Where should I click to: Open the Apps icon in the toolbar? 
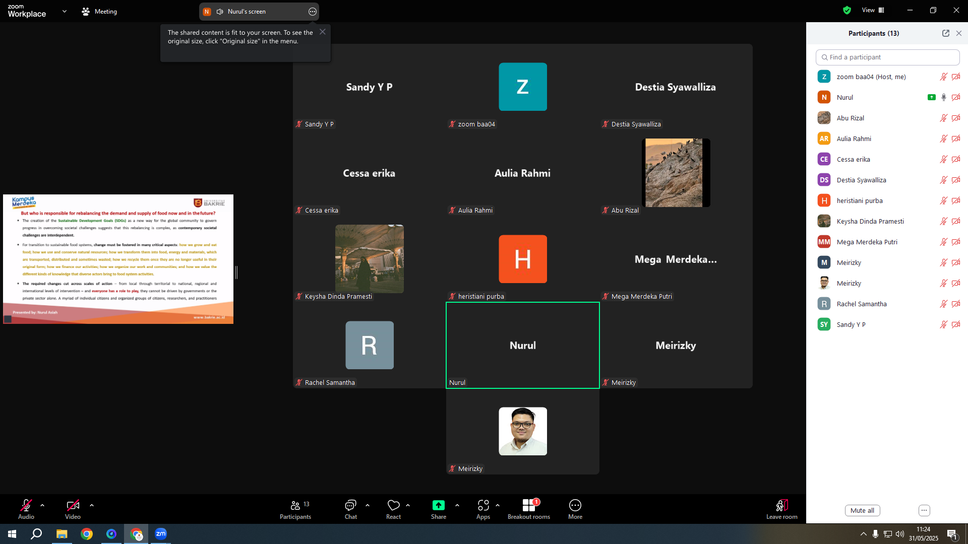tap(483, 505)
